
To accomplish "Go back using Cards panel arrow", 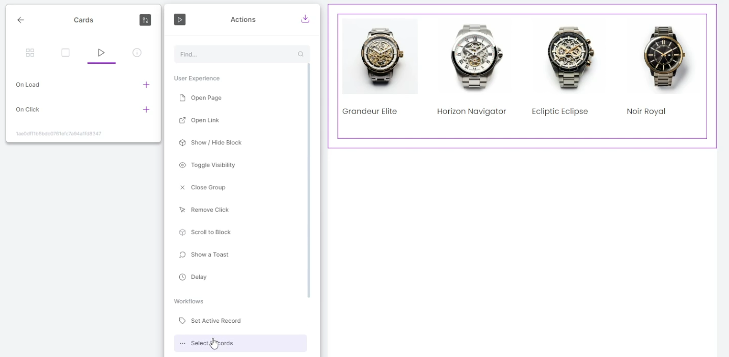I will point(20,20).
